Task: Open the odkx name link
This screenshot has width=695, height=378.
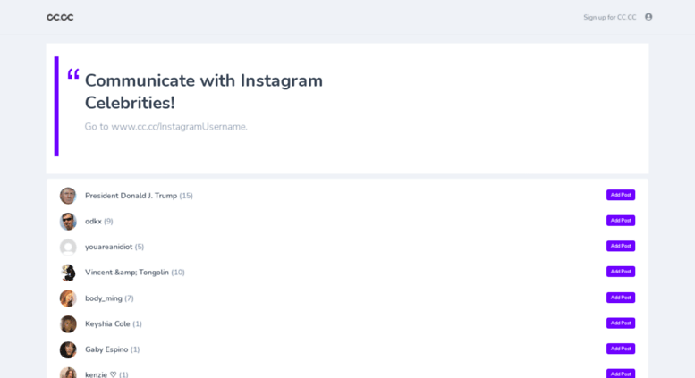Action: coord(93,222)
